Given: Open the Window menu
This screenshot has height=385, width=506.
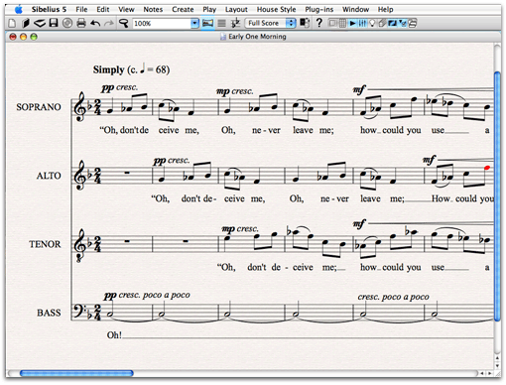Looking at the screenshot, I should pos(355,9).
